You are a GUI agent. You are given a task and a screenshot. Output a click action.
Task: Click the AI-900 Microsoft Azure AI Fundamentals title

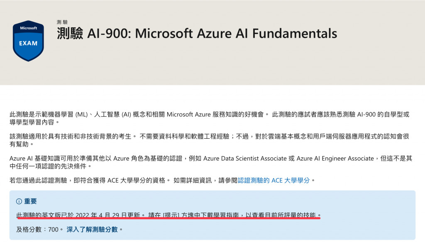[197, 34]
